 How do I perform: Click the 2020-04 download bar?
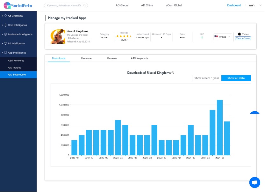(118, 137)
